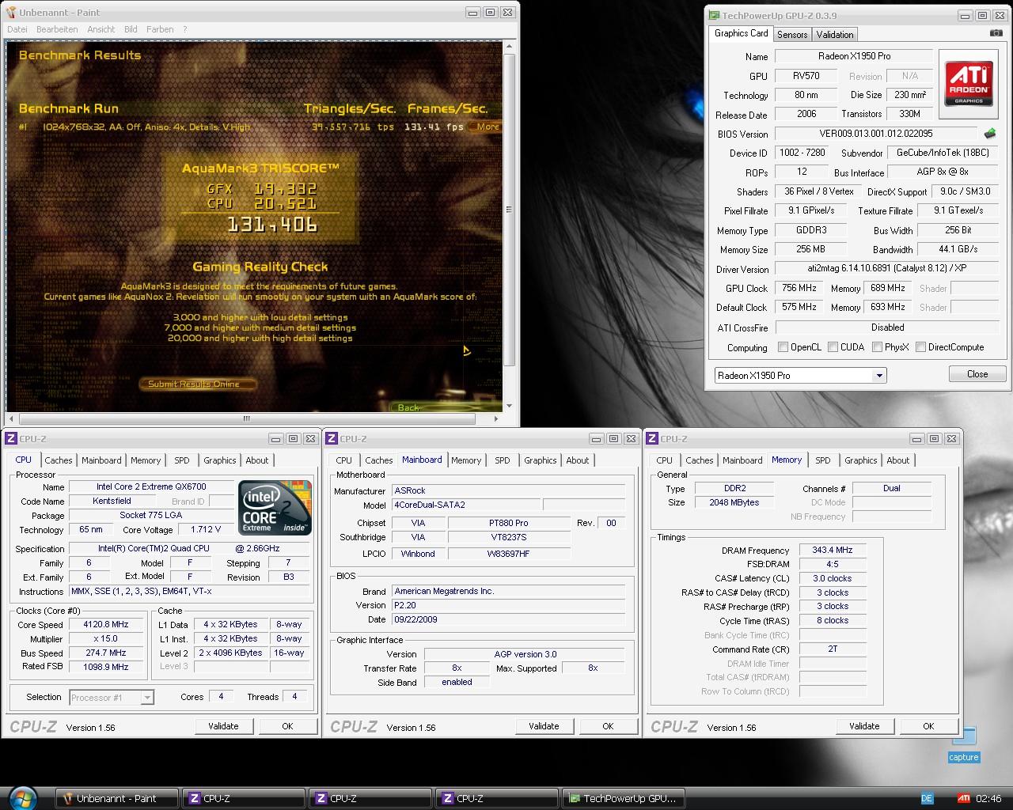Enable the CUDA checkbox
Screen dimensions: 1013x810
(x=833, y=347)
